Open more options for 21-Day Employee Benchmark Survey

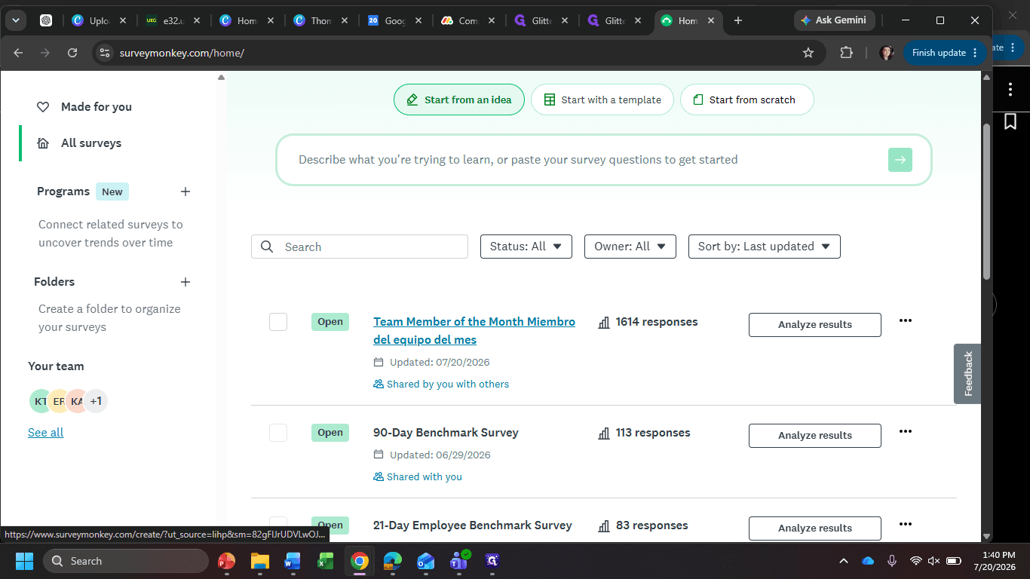pos(906,524)
